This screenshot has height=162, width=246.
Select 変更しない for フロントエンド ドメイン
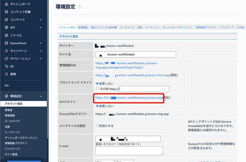click(x=97, y=84)
